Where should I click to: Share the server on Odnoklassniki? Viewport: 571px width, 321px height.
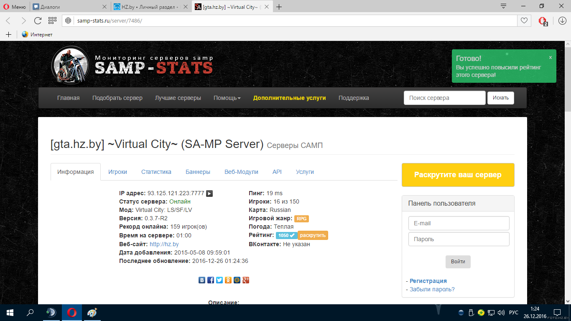[x=228, y=280]
